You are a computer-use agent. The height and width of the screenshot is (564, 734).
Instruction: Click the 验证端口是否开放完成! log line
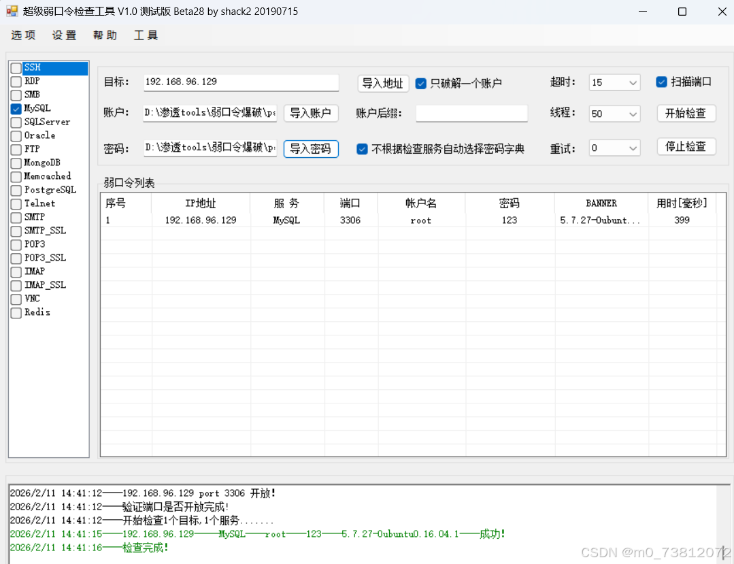pos(119,507)
